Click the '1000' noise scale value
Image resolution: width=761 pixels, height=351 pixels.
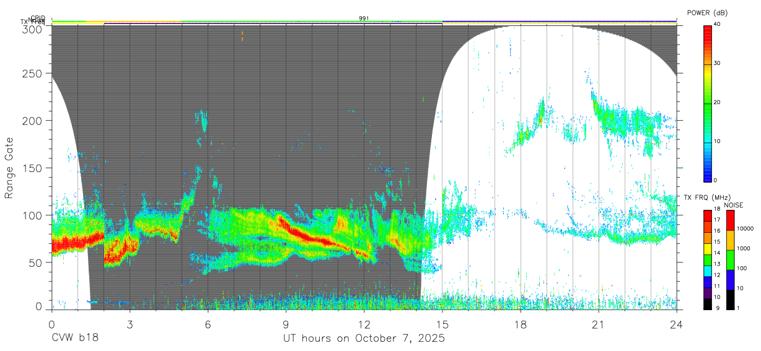pyautogui.click(x=742, y=249)
